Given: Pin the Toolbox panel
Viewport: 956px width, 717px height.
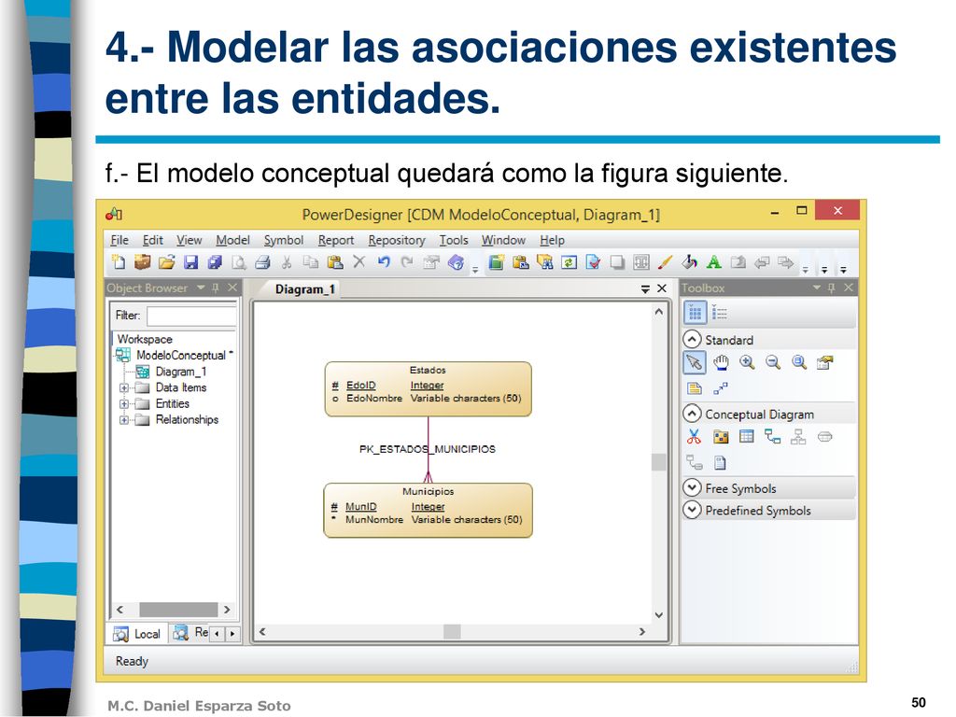Looking at the screenshot, I should click(x=832, y=288).
